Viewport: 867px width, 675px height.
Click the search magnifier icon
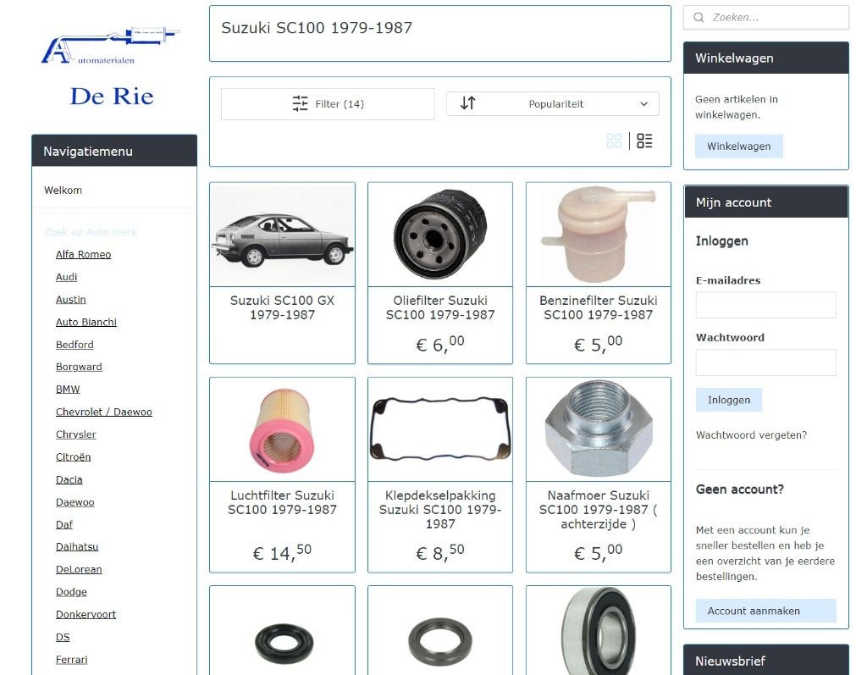tap(699, 18)
